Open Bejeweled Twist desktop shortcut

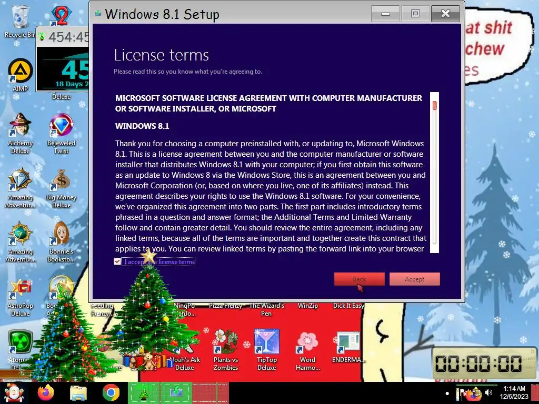61,133
